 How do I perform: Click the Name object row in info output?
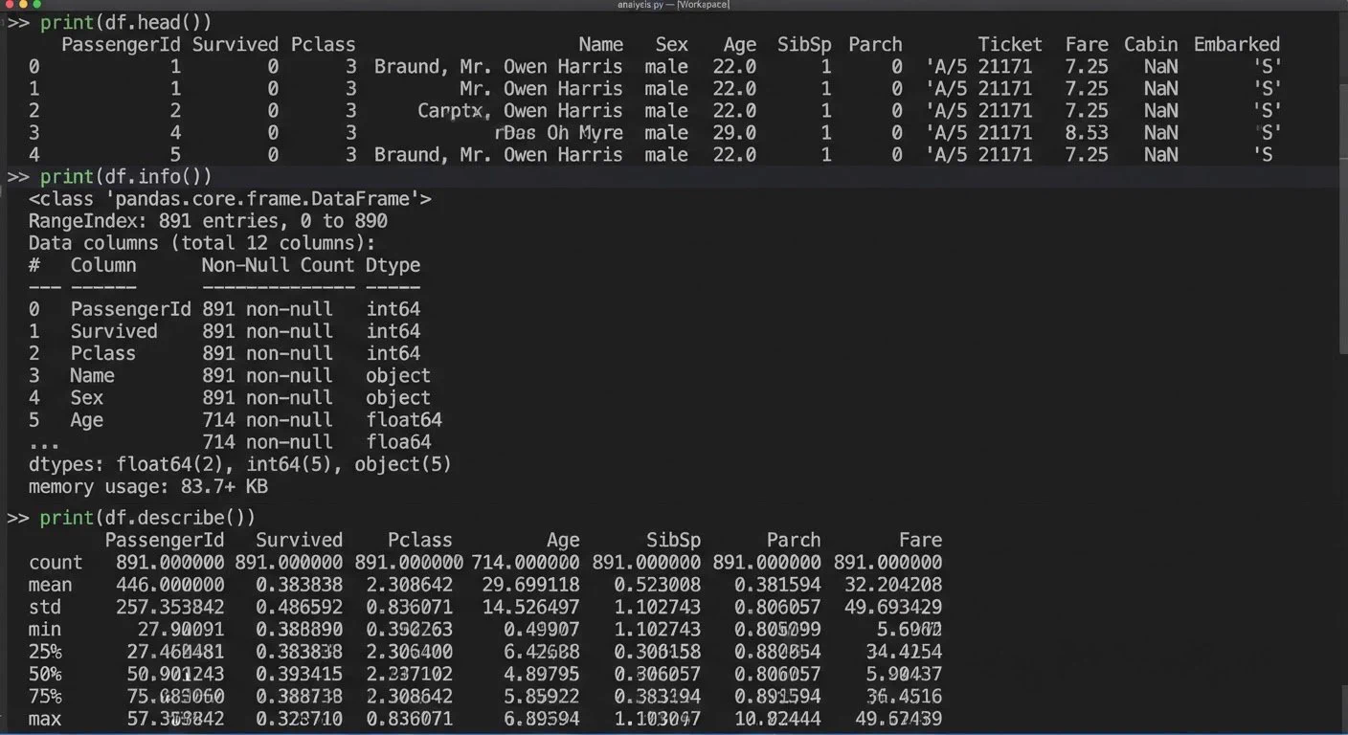tap(230, 376)
